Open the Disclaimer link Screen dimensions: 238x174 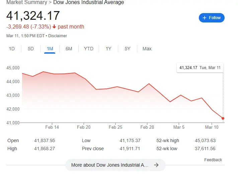[x=58, y=36]
